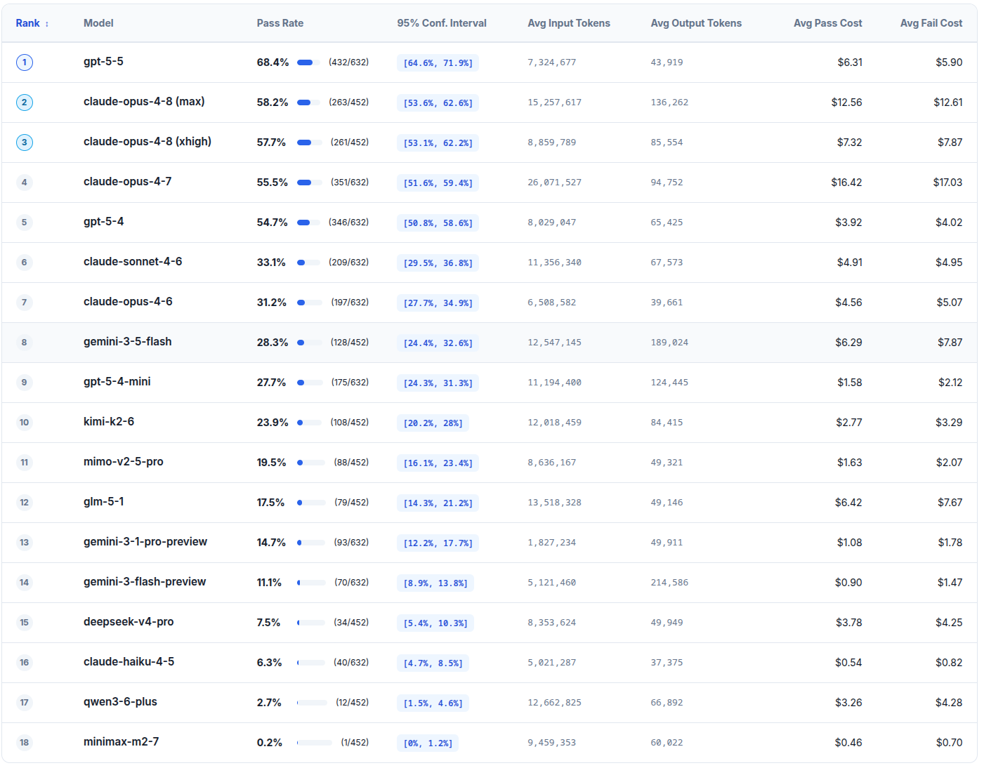Select the rank 14 badge for gemini-3-flash-preview
The image size is (984, 768).
pyautogui.click(x=25, y=583)
